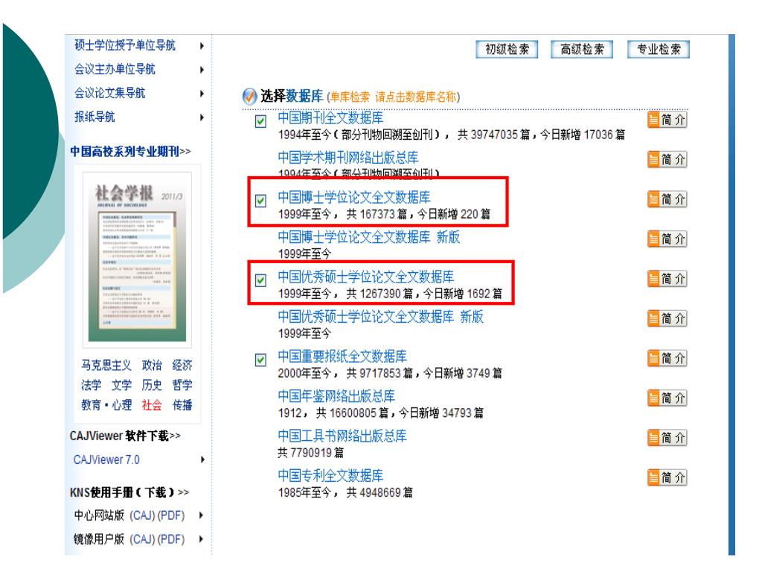This screenshot has height=571, width=762.
Task: Open 简介 icon for 中国学术期刊网络出版总库
Action: (x=667, y=159)
